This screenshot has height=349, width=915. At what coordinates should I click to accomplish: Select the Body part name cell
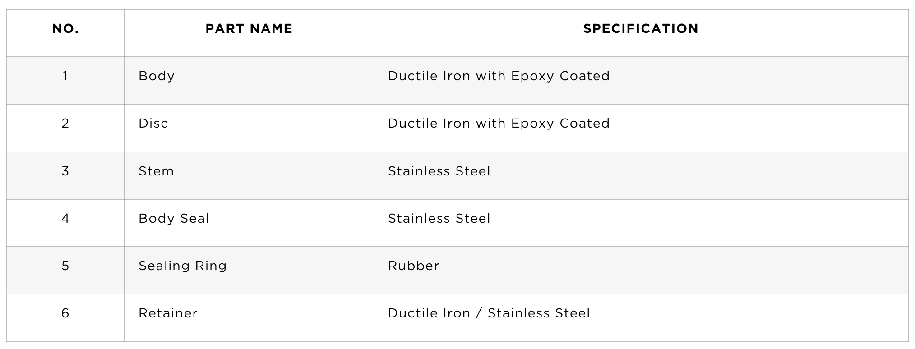click(249, 81)
